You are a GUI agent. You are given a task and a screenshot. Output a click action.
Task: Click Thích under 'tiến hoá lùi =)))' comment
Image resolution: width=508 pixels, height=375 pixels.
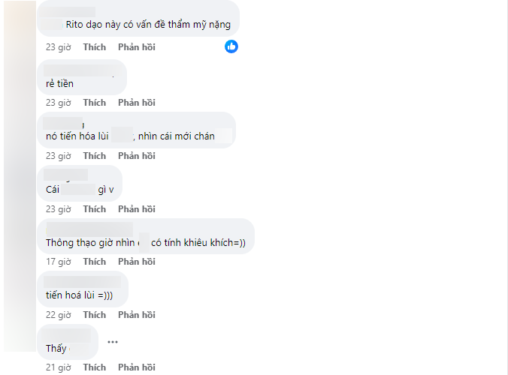click(94, 315)
